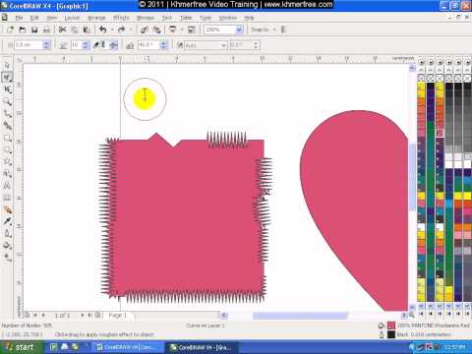472x354 pixels.
Task: Select the Ellipse tool
Action: [x=7, y=149]
